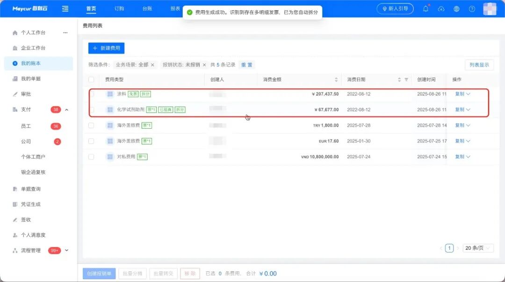505x282 pixels.
Task: Expand the 流程管理 sidebar menu
Action: tap(66, 250)
